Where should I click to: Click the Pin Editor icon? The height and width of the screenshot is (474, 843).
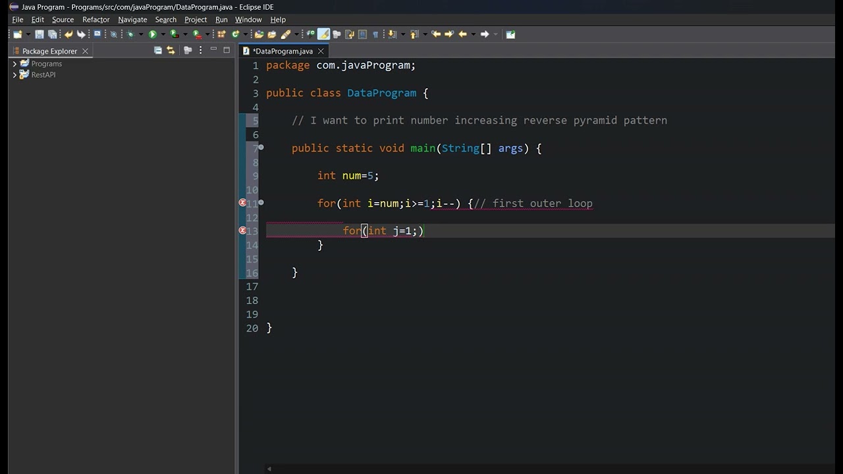click(x=510, y=34)
